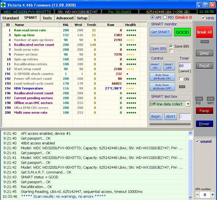The image size is (217, 200).
Task: Turn SMART OFF in Control panel
Action: pos(169,66)
